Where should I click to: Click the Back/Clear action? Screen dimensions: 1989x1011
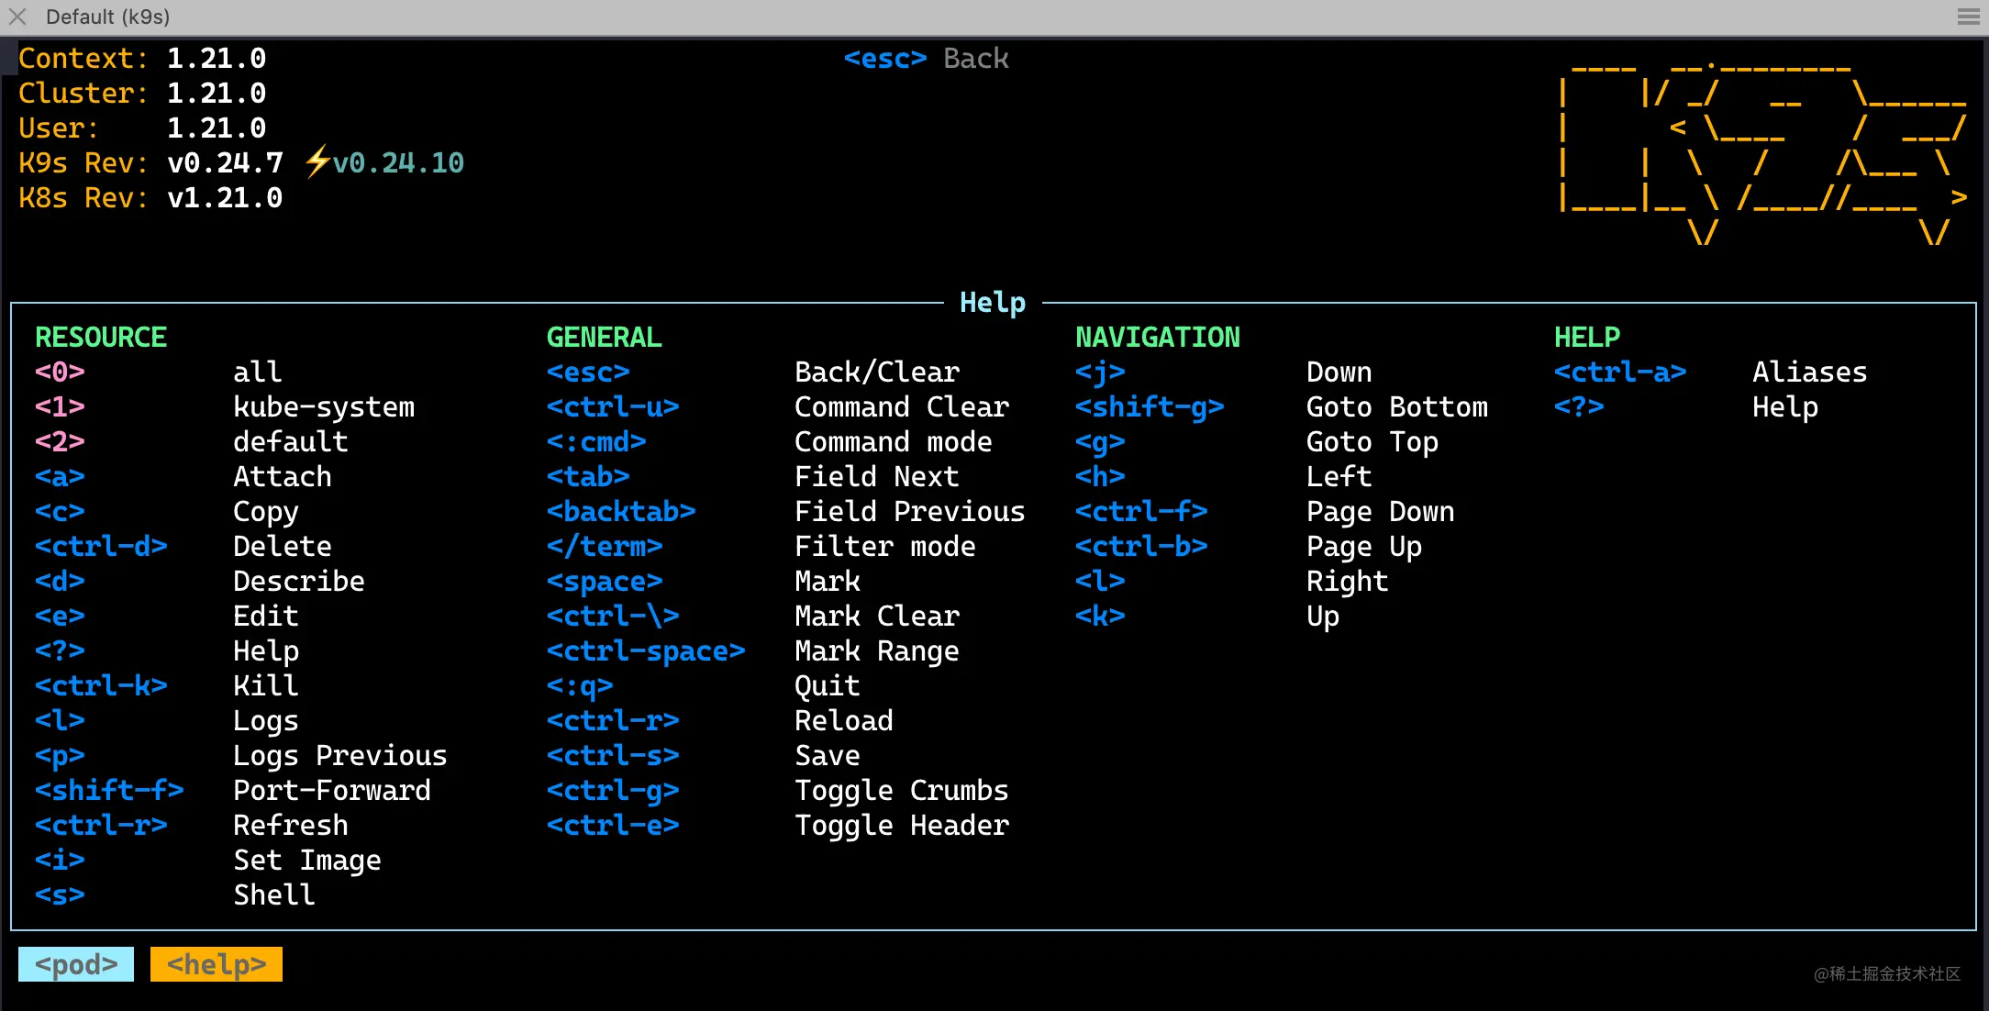pos(877,372)
